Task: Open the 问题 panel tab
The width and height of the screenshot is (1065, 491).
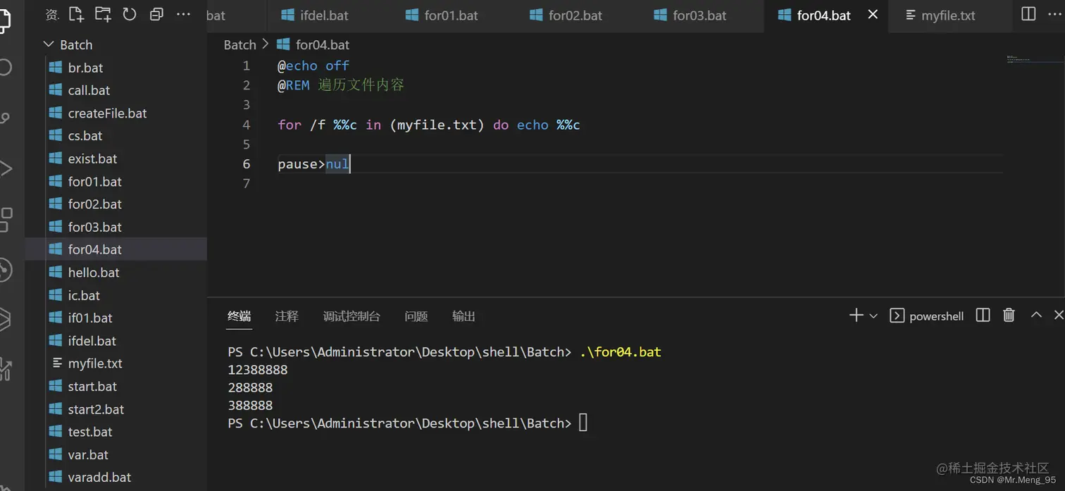Action: tap(416, 316)
